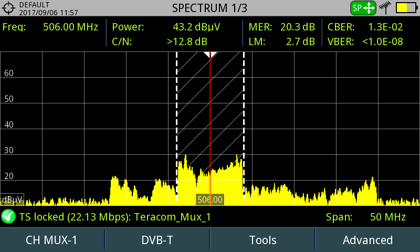Open the DVB-T signal menu
The width and height of the screenshot is (420, 252).
point(157,240)
